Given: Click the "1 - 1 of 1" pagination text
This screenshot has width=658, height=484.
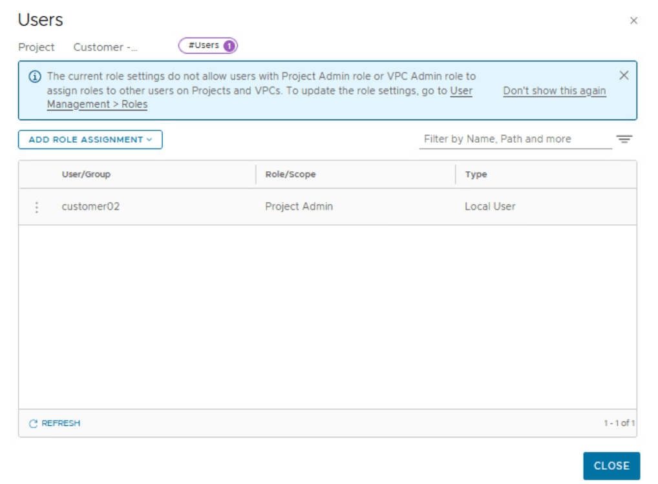Looking at the screenshot, I should click(x=619, y=423).
